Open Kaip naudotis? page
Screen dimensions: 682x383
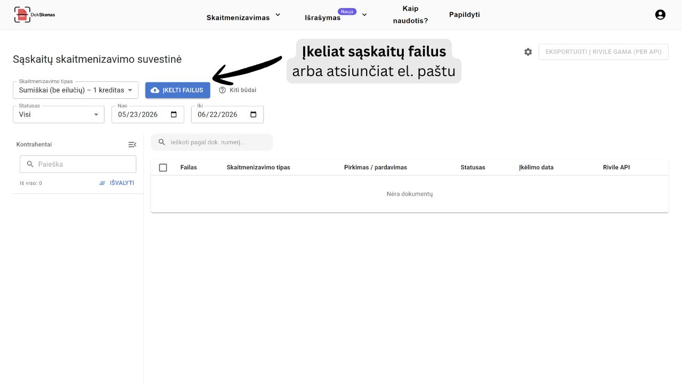click(x=410, y=15)
